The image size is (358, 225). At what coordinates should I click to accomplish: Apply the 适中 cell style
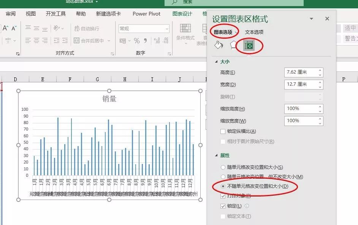click(x=350, y=28)
